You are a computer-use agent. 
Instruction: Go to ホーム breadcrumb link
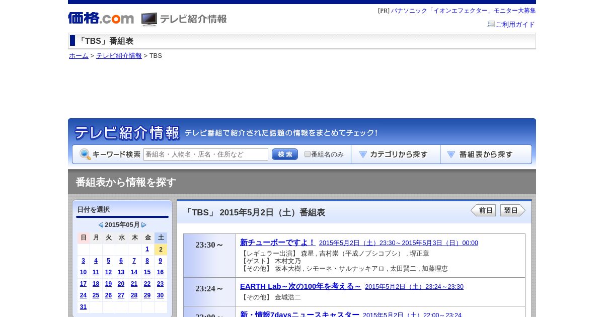pyautogui.click(x=79, y=56)
